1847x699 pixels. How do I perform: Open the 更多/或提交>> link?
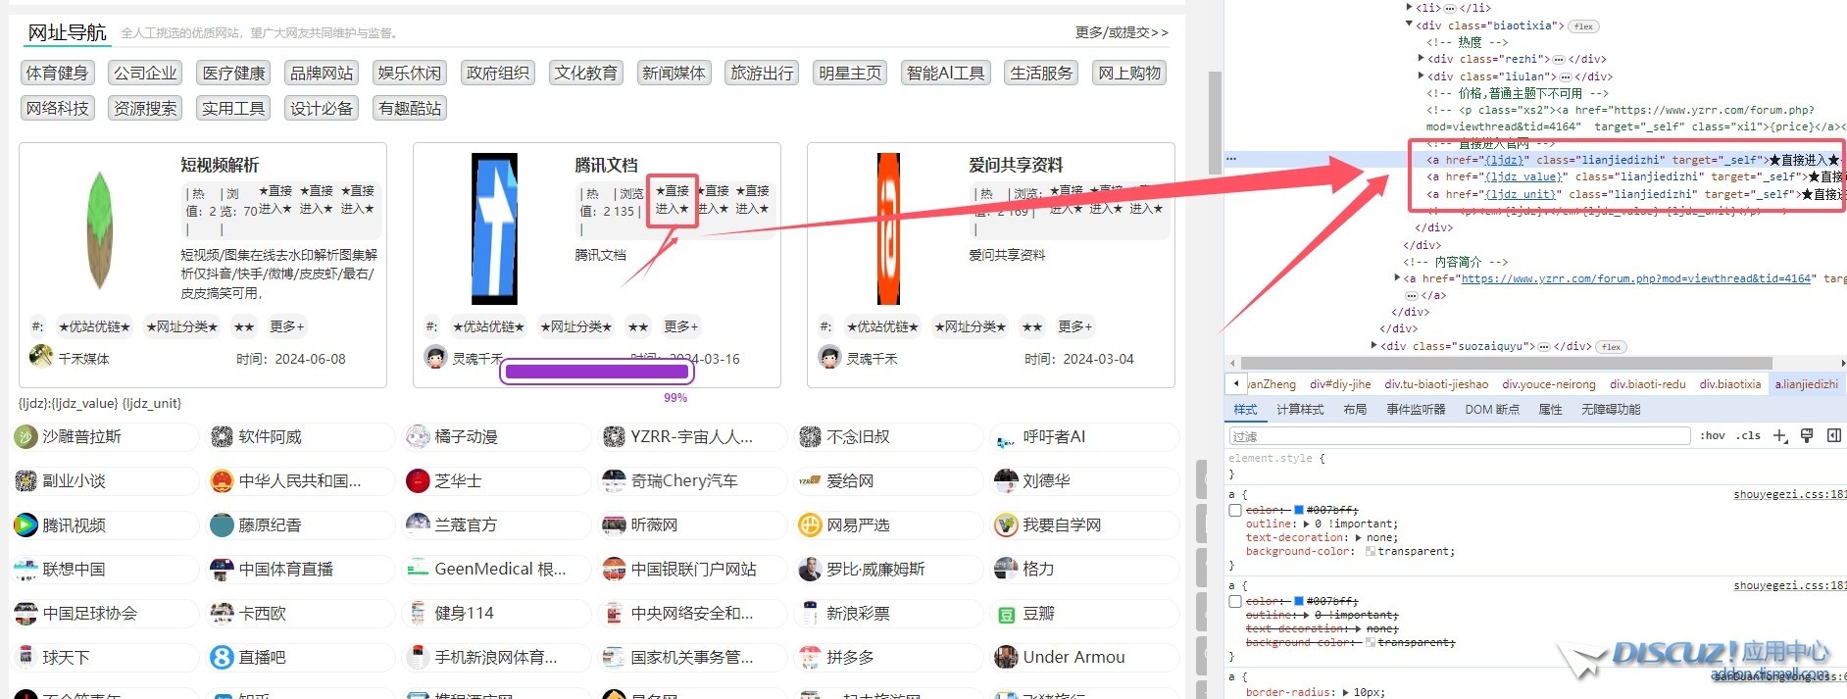[x=1121, y=32]
